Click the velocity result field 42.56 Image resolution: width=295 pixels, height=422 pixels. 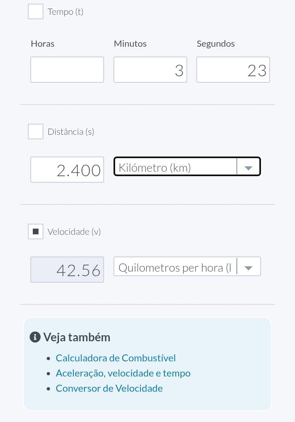(x=67, y=270)
